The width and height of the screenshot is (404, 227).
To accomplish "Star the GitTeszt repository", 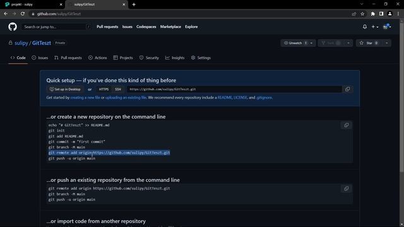I will (x=369, y=43).
